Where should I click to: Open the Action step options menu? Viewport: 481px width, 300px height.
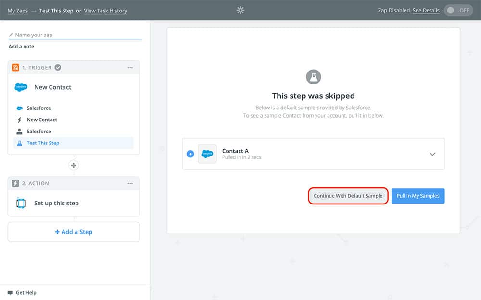click(130, 183)
